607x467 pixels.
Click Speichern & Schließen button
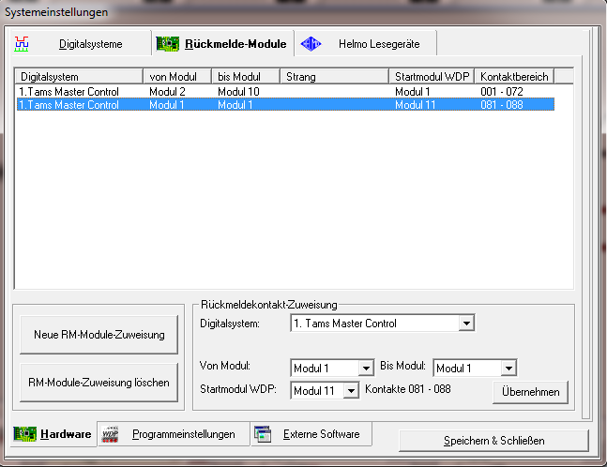pos(494,441)
